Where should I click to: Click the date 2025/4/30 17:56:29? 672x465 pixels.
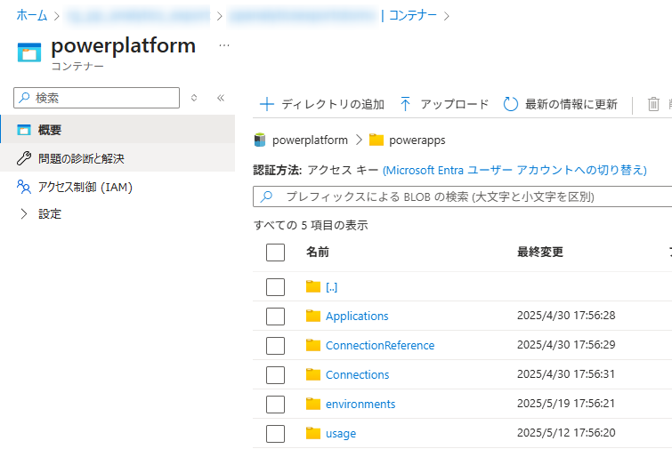pyautogui.click(x=566, y=345)
